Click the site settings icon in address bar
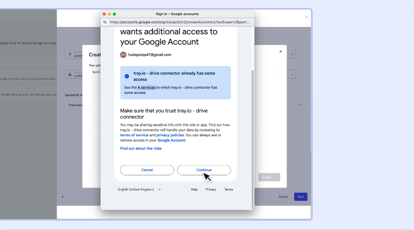 [105, 22]
